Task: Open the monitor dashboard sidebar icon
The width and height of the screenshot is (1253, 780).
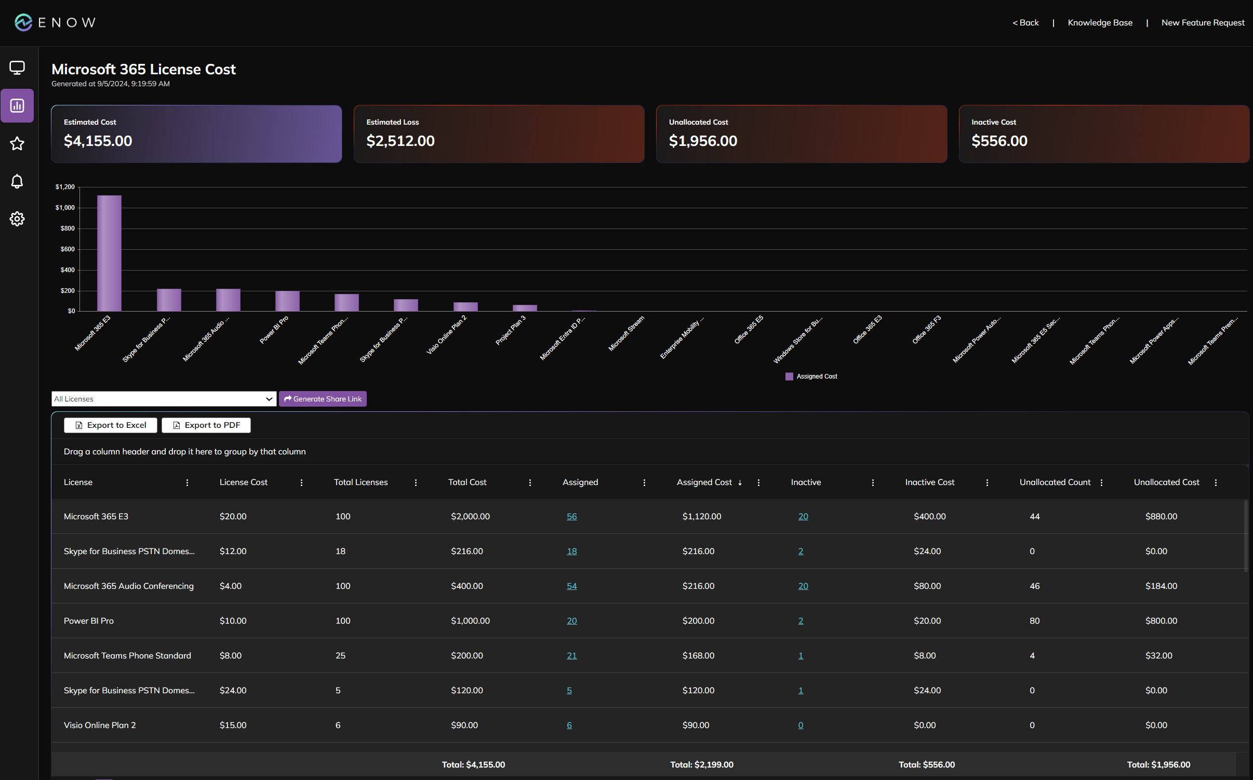Action: (17, 68)
